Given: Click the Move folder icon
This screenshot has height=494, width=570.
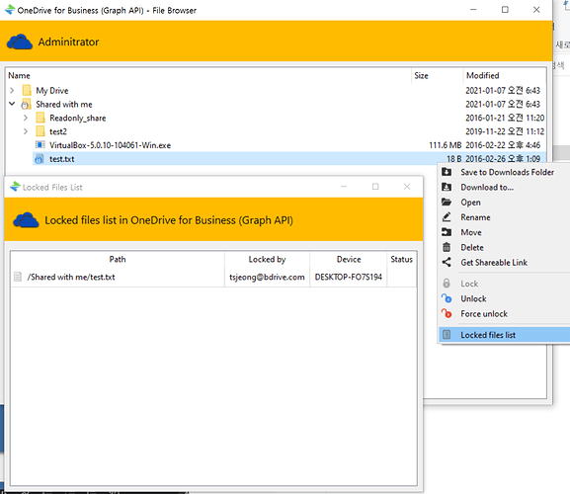Looking at the screenshot, I should coord(447,232).
